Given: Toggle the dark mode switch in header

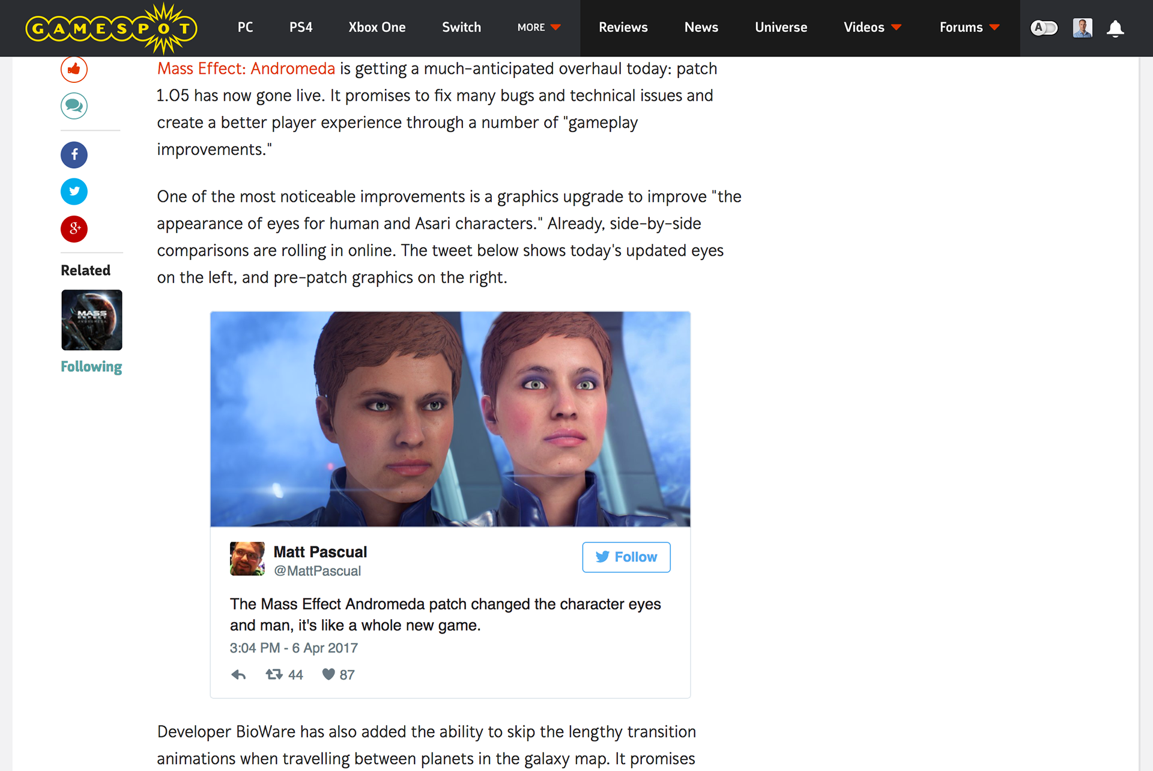Looking at the screenshot, I should [1044, 28].
